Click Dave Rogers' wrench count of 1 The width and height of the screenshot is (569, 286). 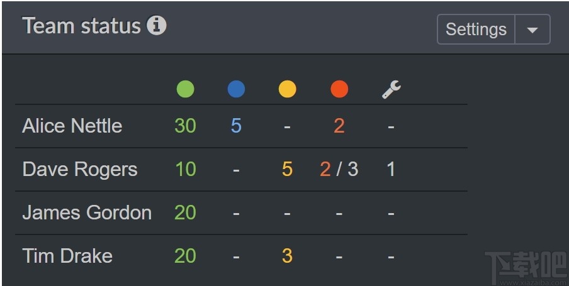(x=391, y=169)
